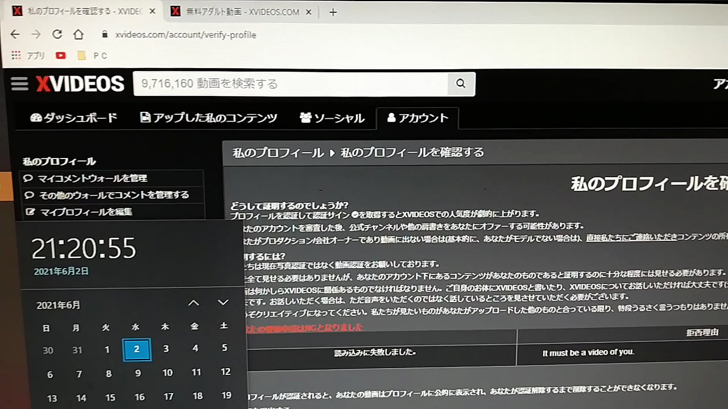Select day 12 in the calendar
Screen dimensions: 728x409
226,372
